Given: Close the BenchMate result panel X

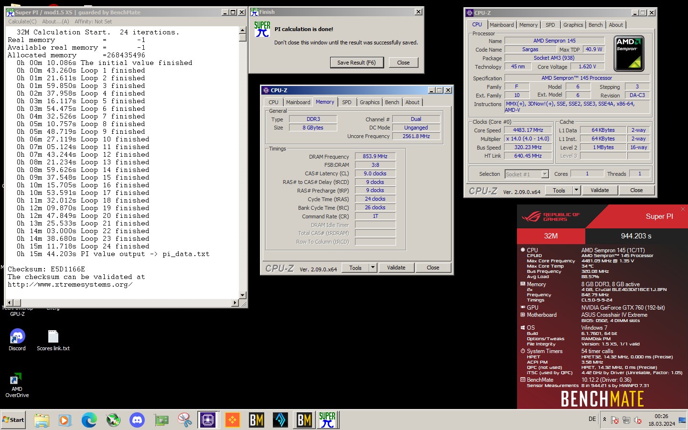Looking at the screenshot, I should click(x=683, y=209).
